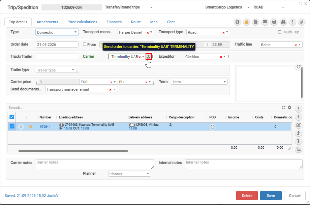Open the Finances tab
This screenshot has height=205, width=310.
click(x=114, y=22)
